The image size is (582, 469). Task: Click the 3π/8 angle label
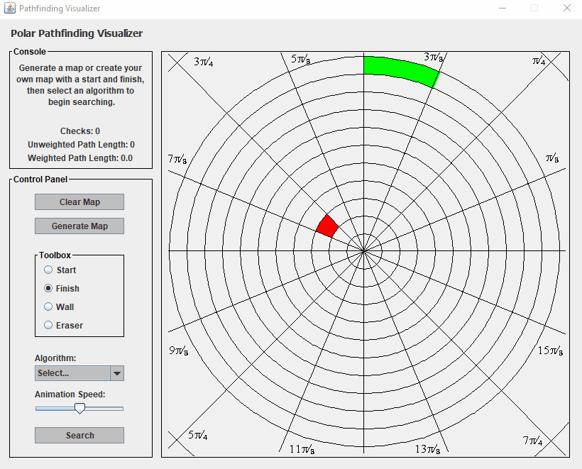[434, 57]
